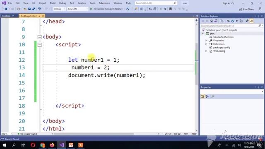Toggle the pin on the HtmlPage1.html tab

pyautogui.click(x=39, y=16)
